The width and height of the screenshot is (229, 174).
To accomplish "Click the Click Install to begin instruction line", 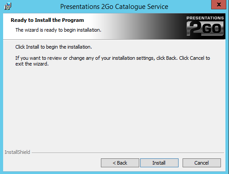I will [54, 47].
